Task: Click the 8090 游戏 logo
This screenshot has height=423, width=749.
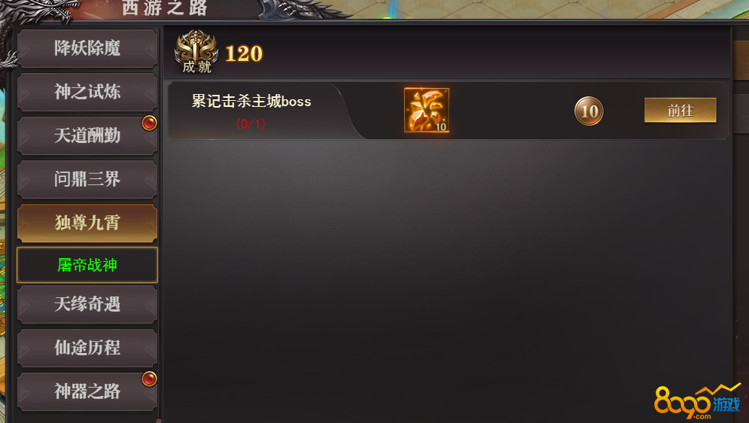Action: [x=697, y=400]
